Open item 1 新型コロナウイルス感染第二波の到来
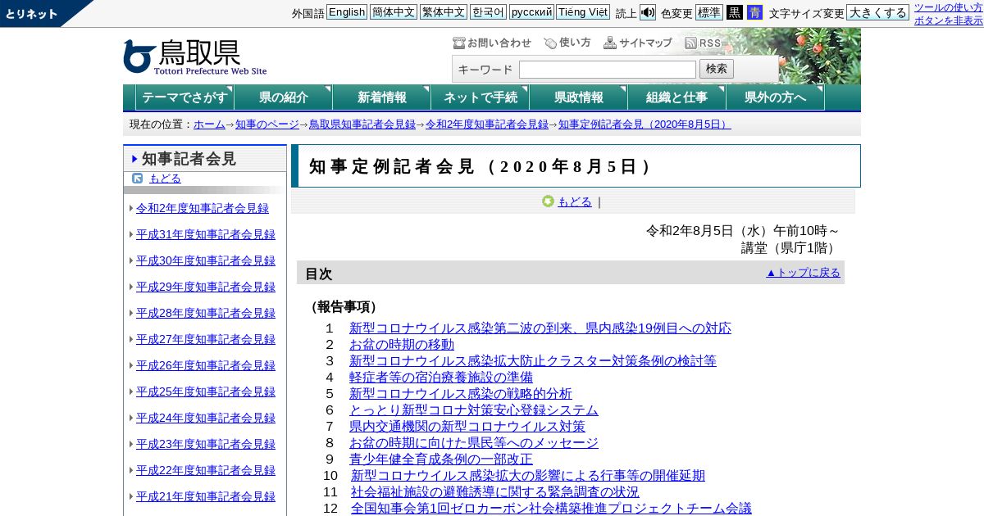The height and width of the screenshot is (516, 984). pyautogui.click(x=540, y=328)
